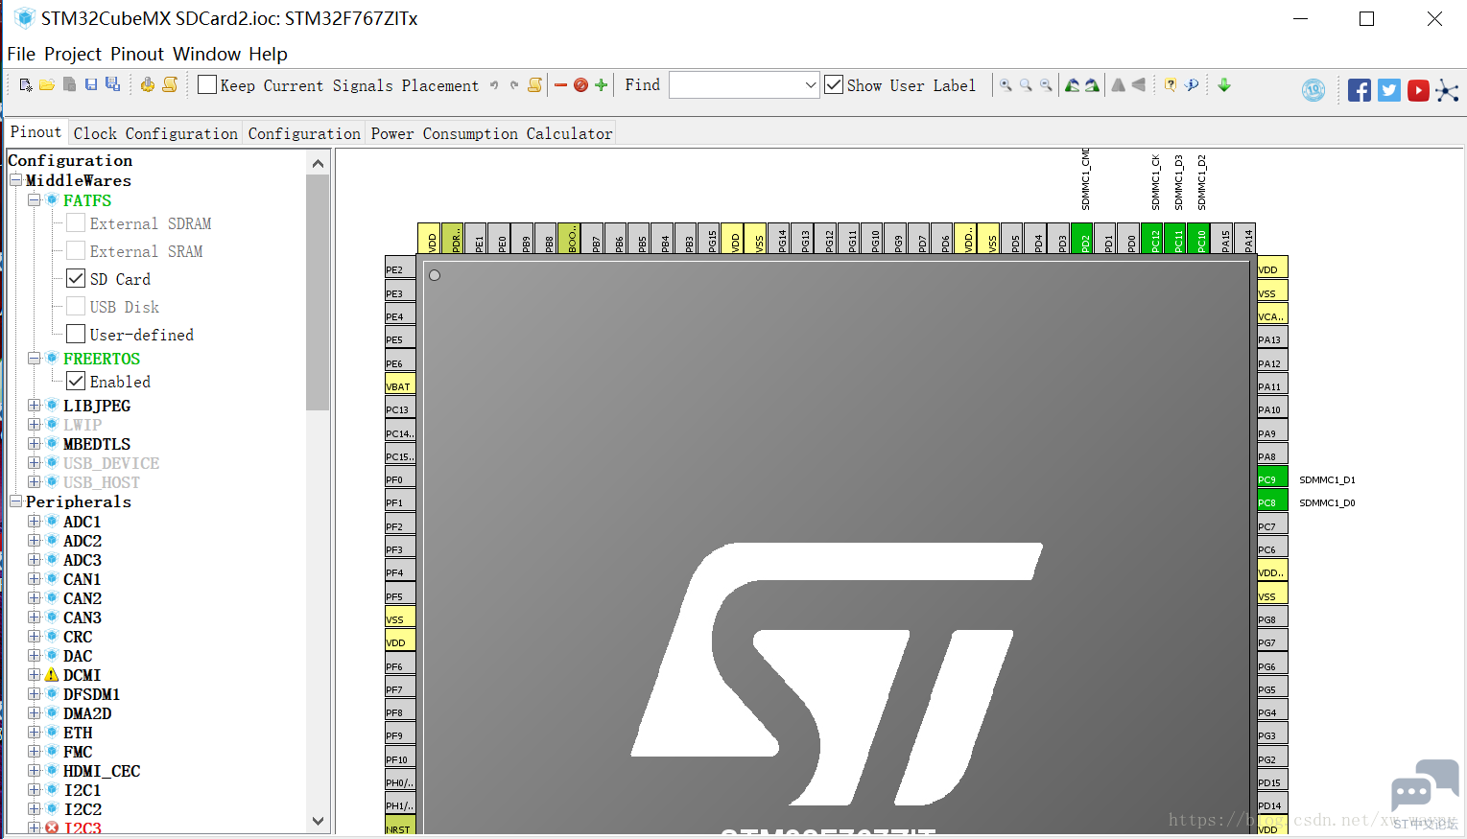Uncheck the SD Card option under FATFS
This screenshot has height=839, width=1467.
tap(76, 279)
